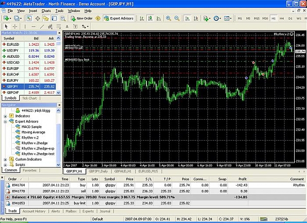Click the Zoom Out magnifier

coord(177,18)
